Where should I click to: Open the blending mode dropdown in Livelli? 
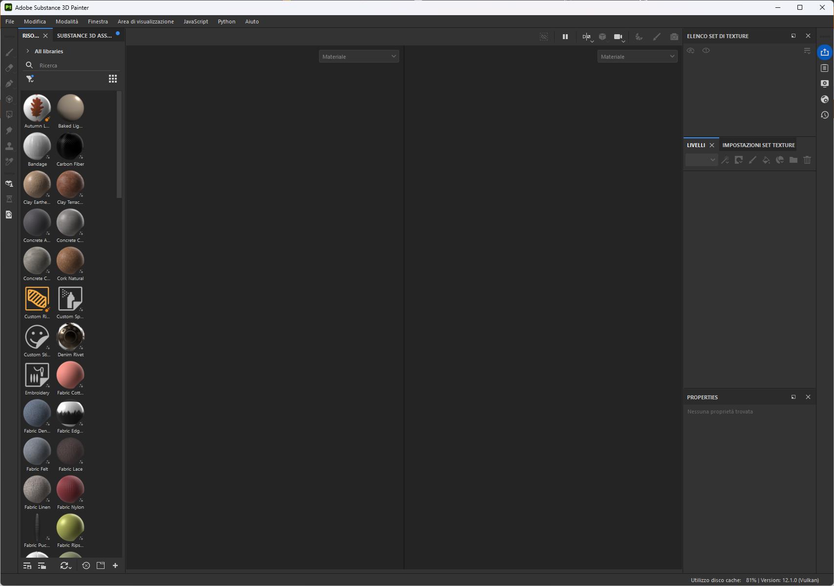pyautogui.click(x=702, y=160)
